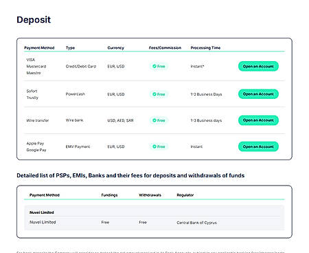Select the Sofort payment method text
Image resolution: width=309 pixels, height=253 pixels.
click(x=32, y=91)
